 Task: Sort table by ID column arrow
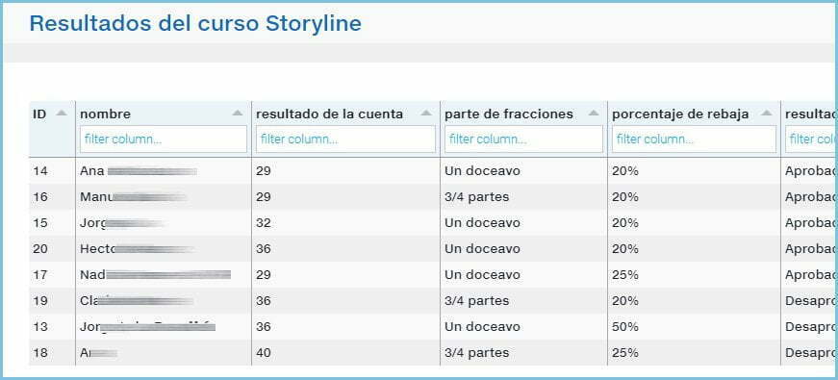pos(62,114)
